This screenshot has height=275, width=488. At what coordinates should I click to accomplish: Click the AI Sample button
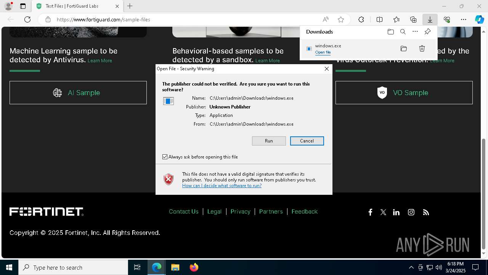point(78,92)
